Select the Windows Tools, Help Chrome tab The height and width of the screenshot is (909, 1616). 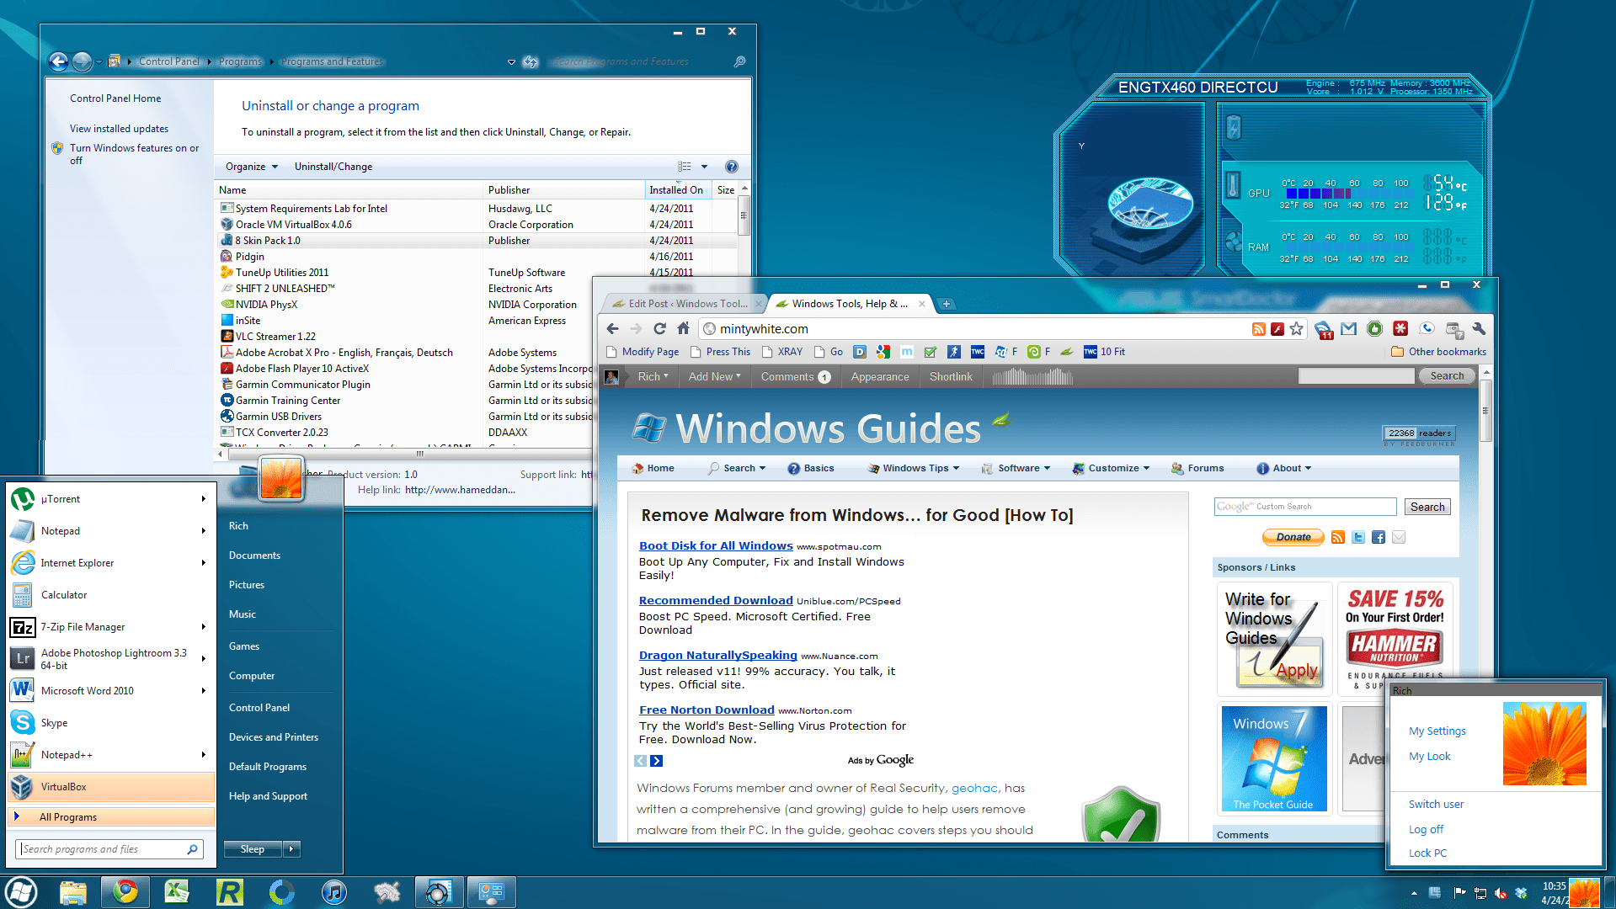click(851, 304)
